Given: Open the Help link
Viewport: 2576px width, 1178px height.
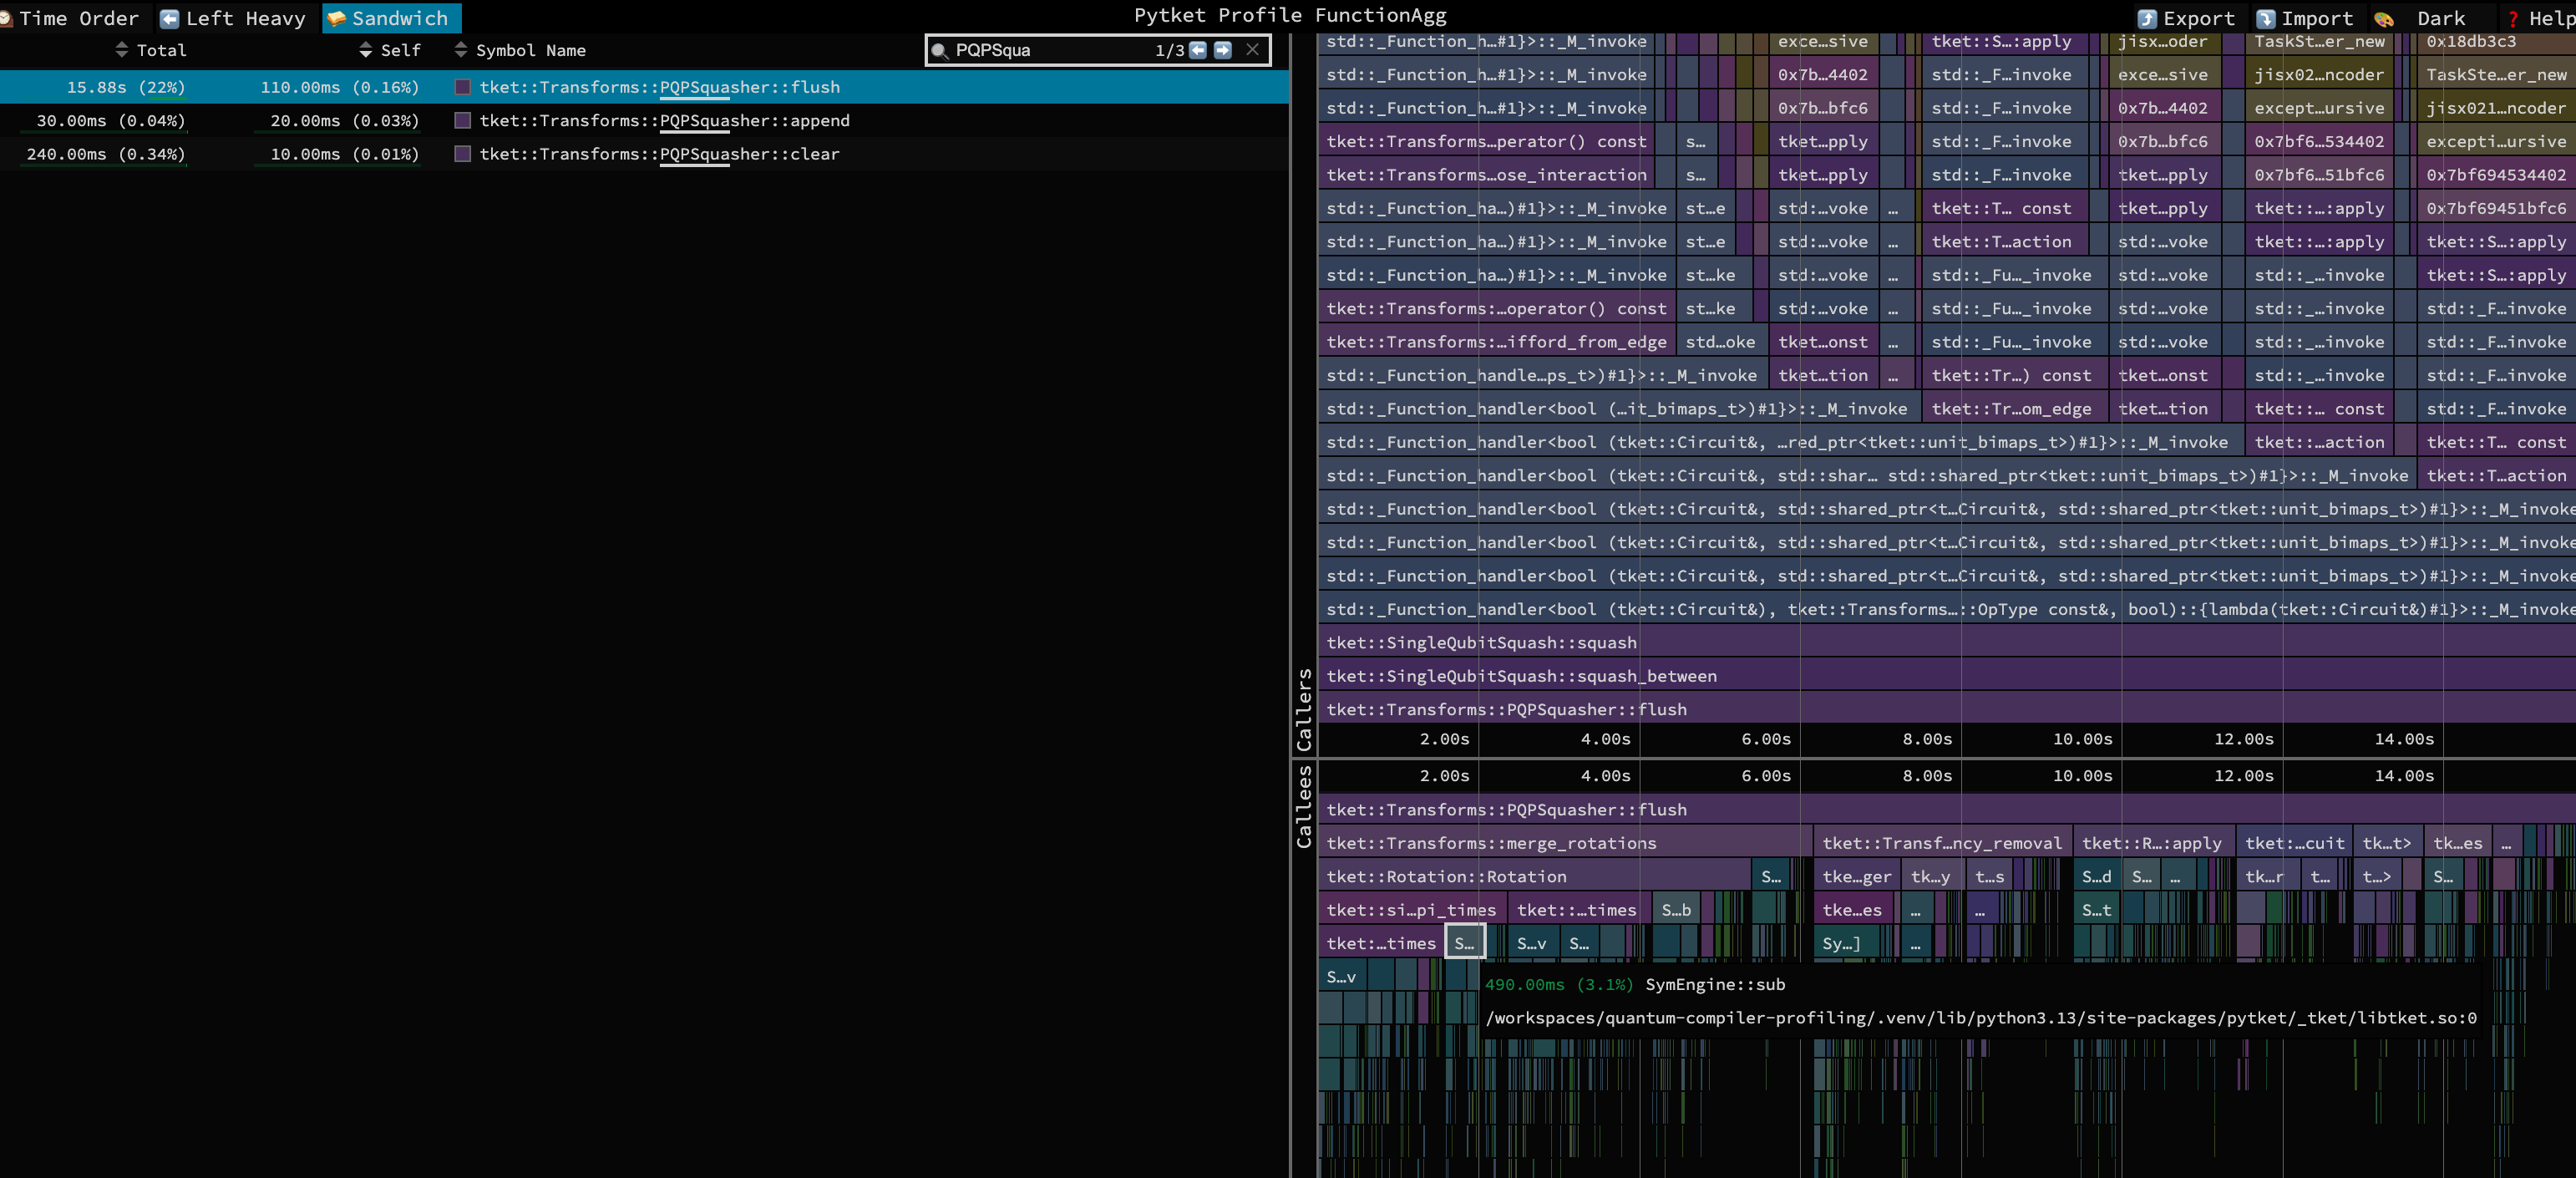Looking at the screenshot, I should pyautogui.click(x=2541, y=18).
